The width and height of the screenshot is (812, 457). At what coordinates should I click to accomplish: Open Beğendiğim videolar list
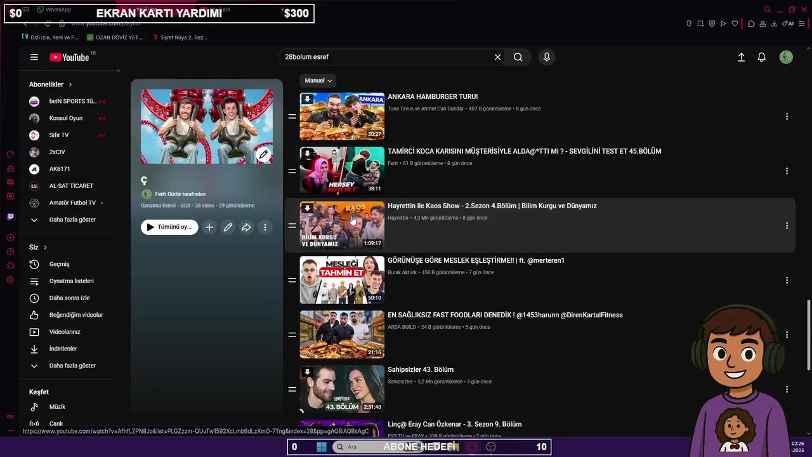tap(68, 315)
